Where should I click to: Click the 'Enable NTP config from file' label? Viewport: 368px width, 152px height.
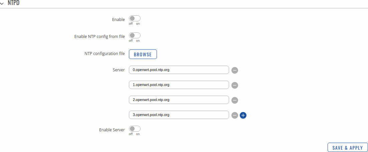coord(100,36)
